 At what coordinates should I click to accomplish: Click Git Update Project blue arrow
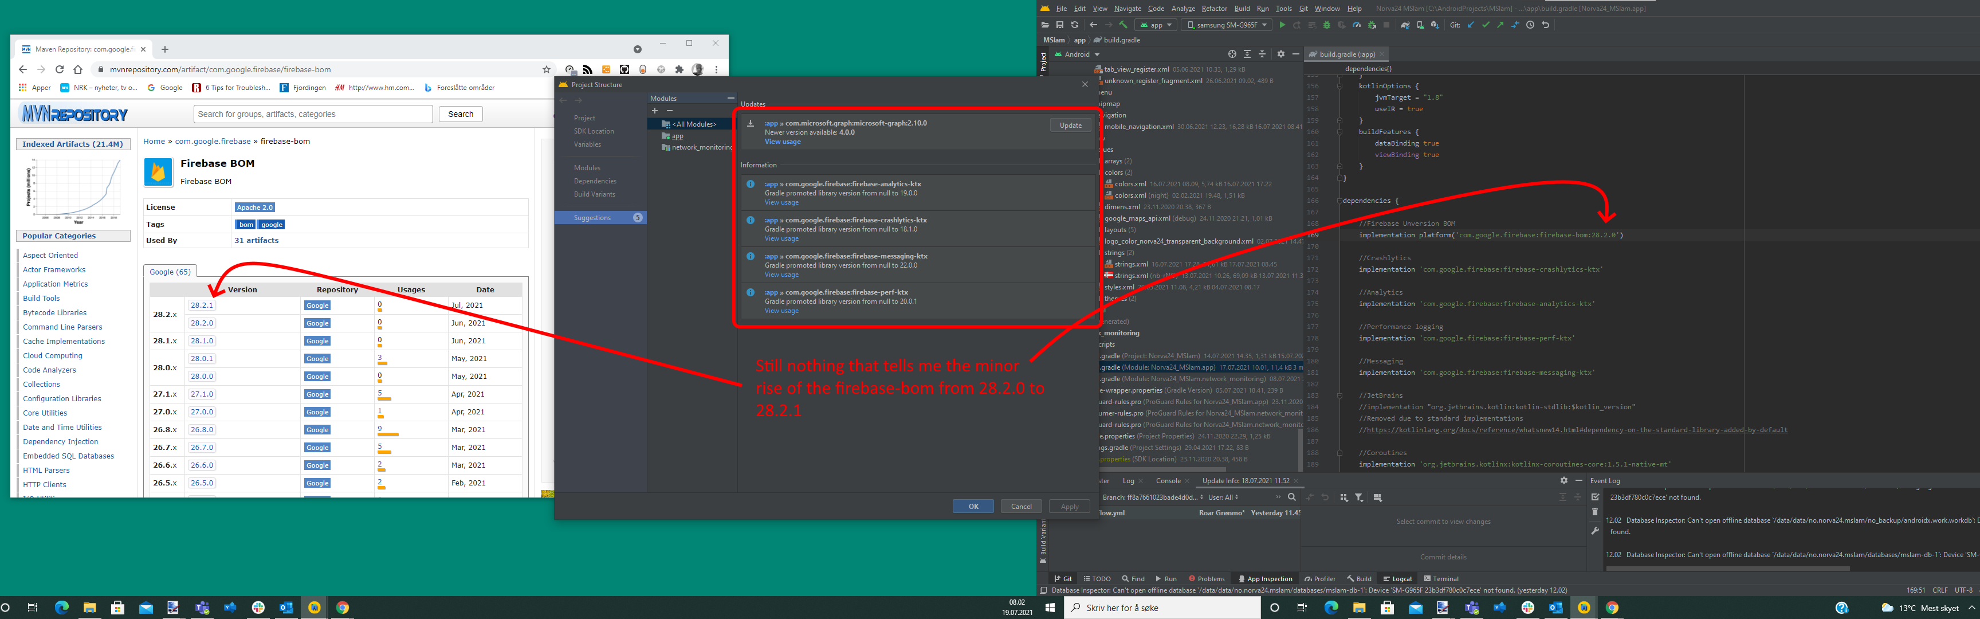[1471, 25]
